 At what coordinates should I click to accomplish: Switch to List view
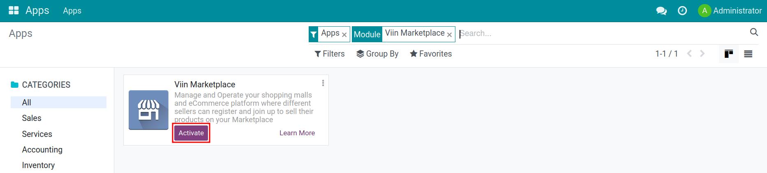748,54
